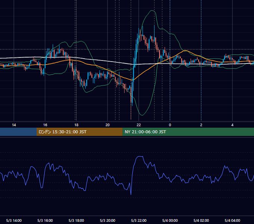
Task: Click the lower Bollinger band trough after 22:00
Action: [142, 115]
